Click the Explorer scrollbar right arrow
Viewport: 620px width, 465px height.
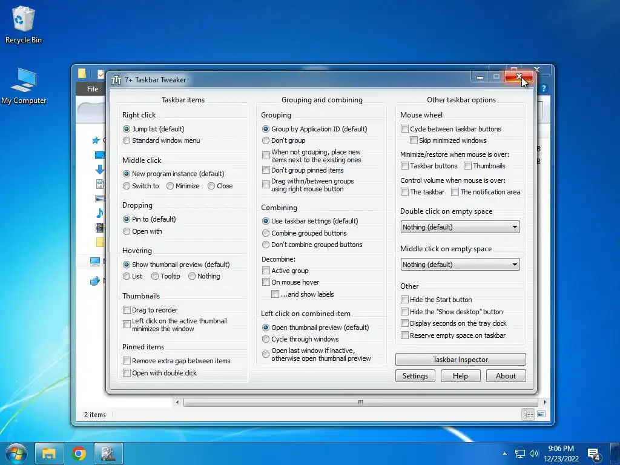546,402
